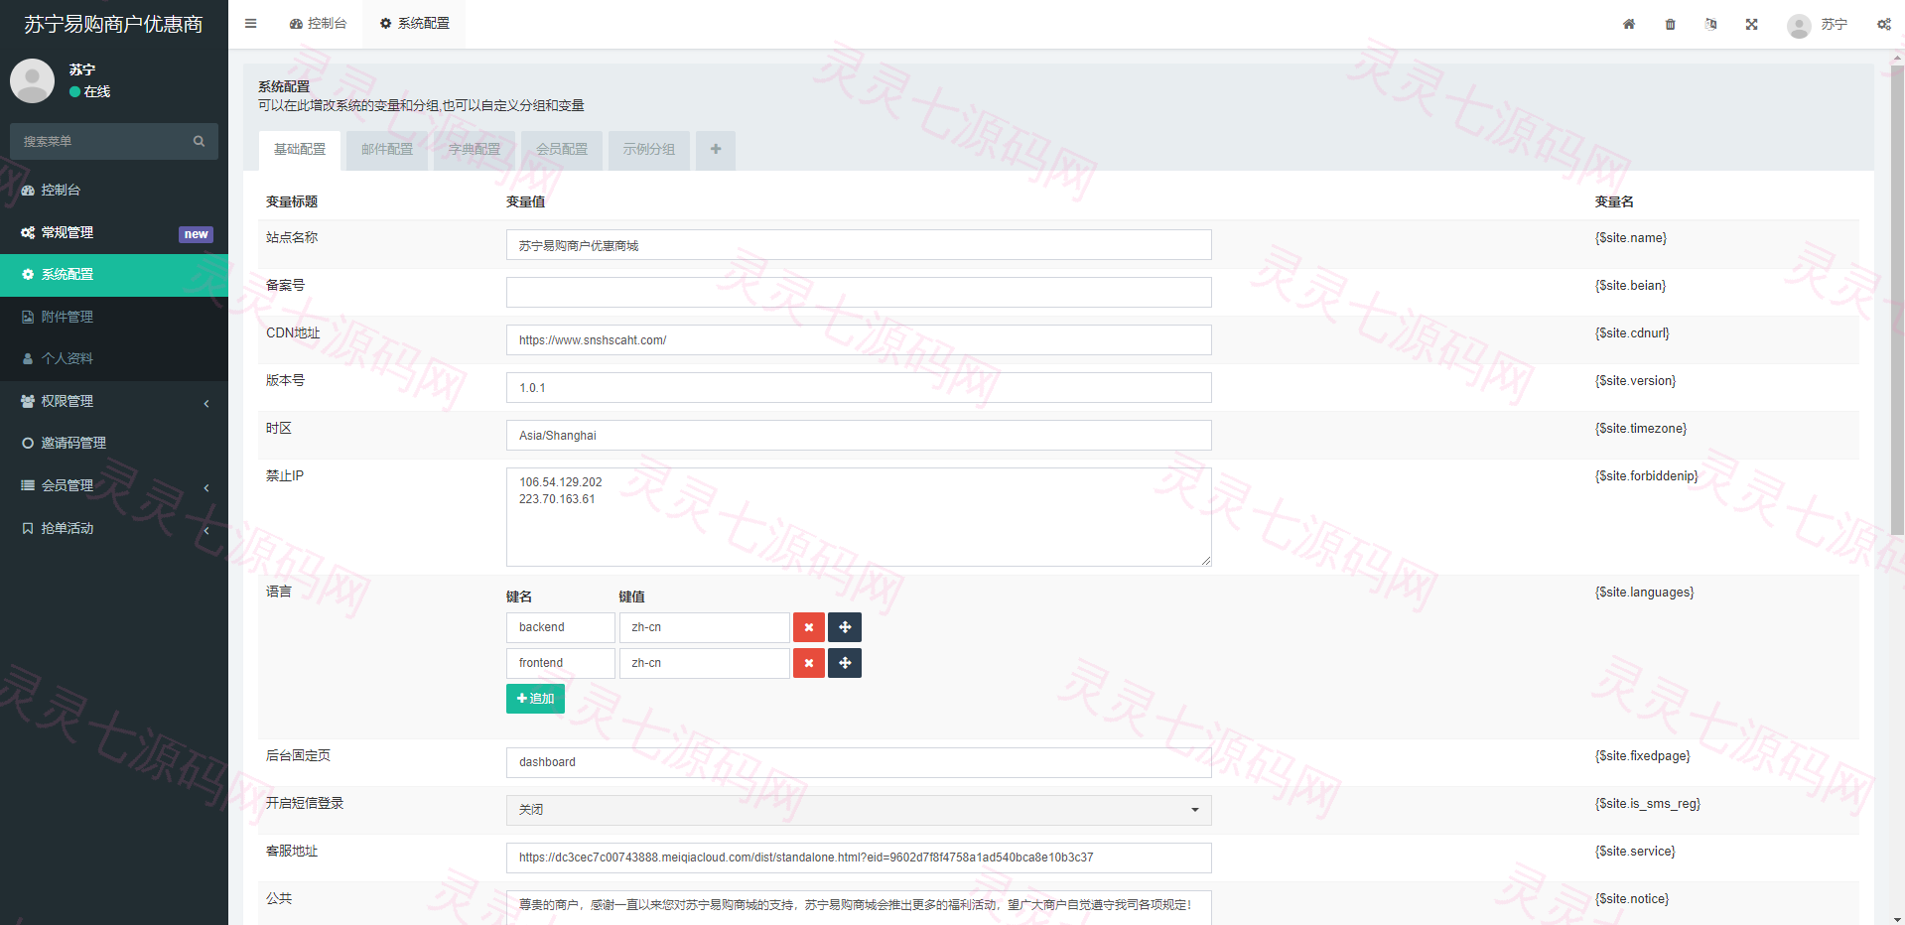The width and height of the screenshot is (1905, 925).
Task: Delete the backend language row
Action: coord(809,627)
